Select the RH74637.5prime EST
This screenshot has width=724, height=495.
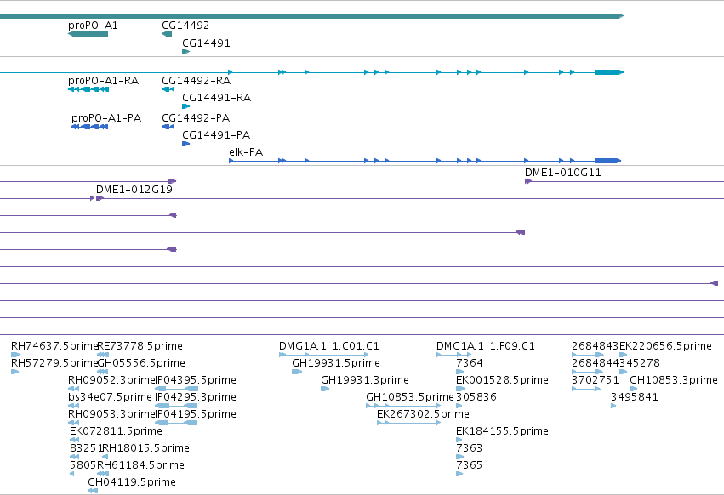pyautogui.click(x=54, y=346)
